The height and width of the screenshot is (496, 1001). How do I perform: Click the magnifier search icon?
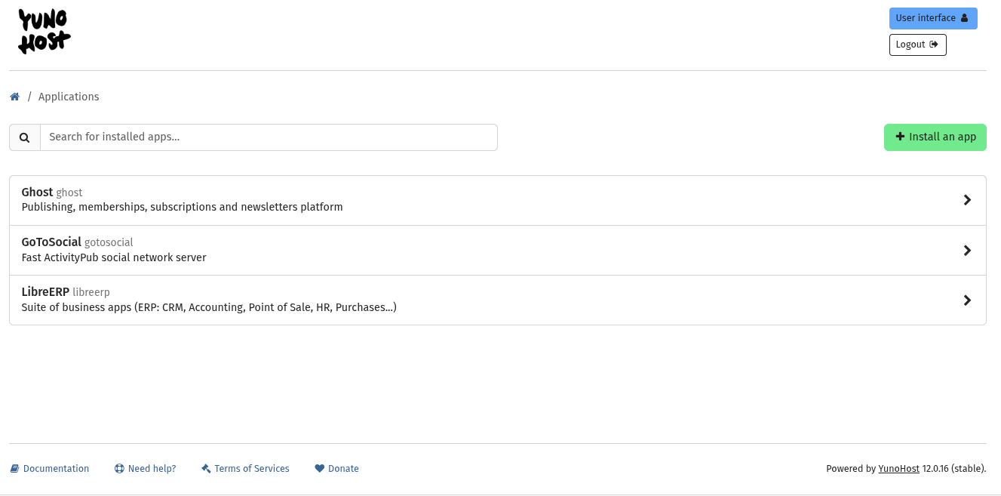25,137
